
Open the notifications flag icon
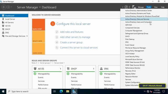tap(134, 7)
